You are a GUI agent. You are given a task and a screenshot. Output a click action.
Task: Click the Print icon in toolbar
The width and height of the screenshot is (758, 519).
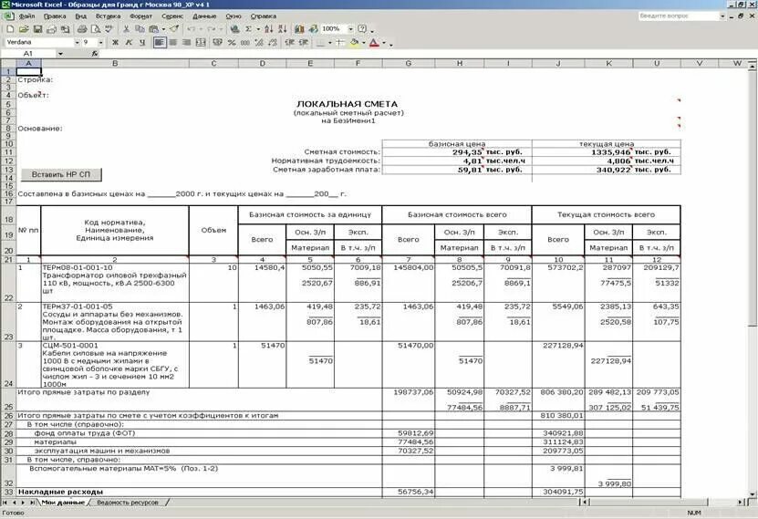tap(82, 29)
